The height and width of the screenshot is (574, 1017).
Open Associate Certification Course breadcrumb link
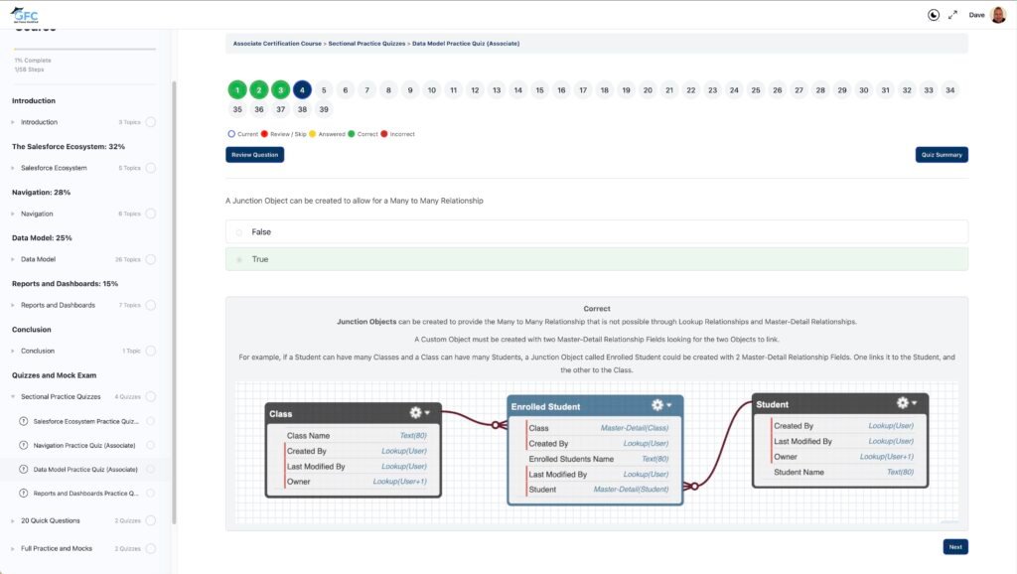pos(277,44)
